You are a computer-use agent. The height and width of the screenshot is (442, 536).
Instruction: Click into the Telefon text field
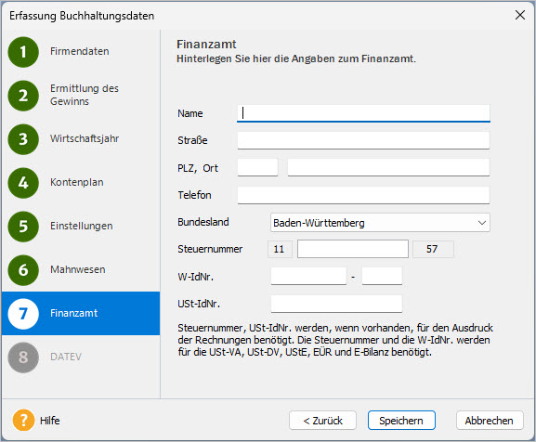pos(363,195)
